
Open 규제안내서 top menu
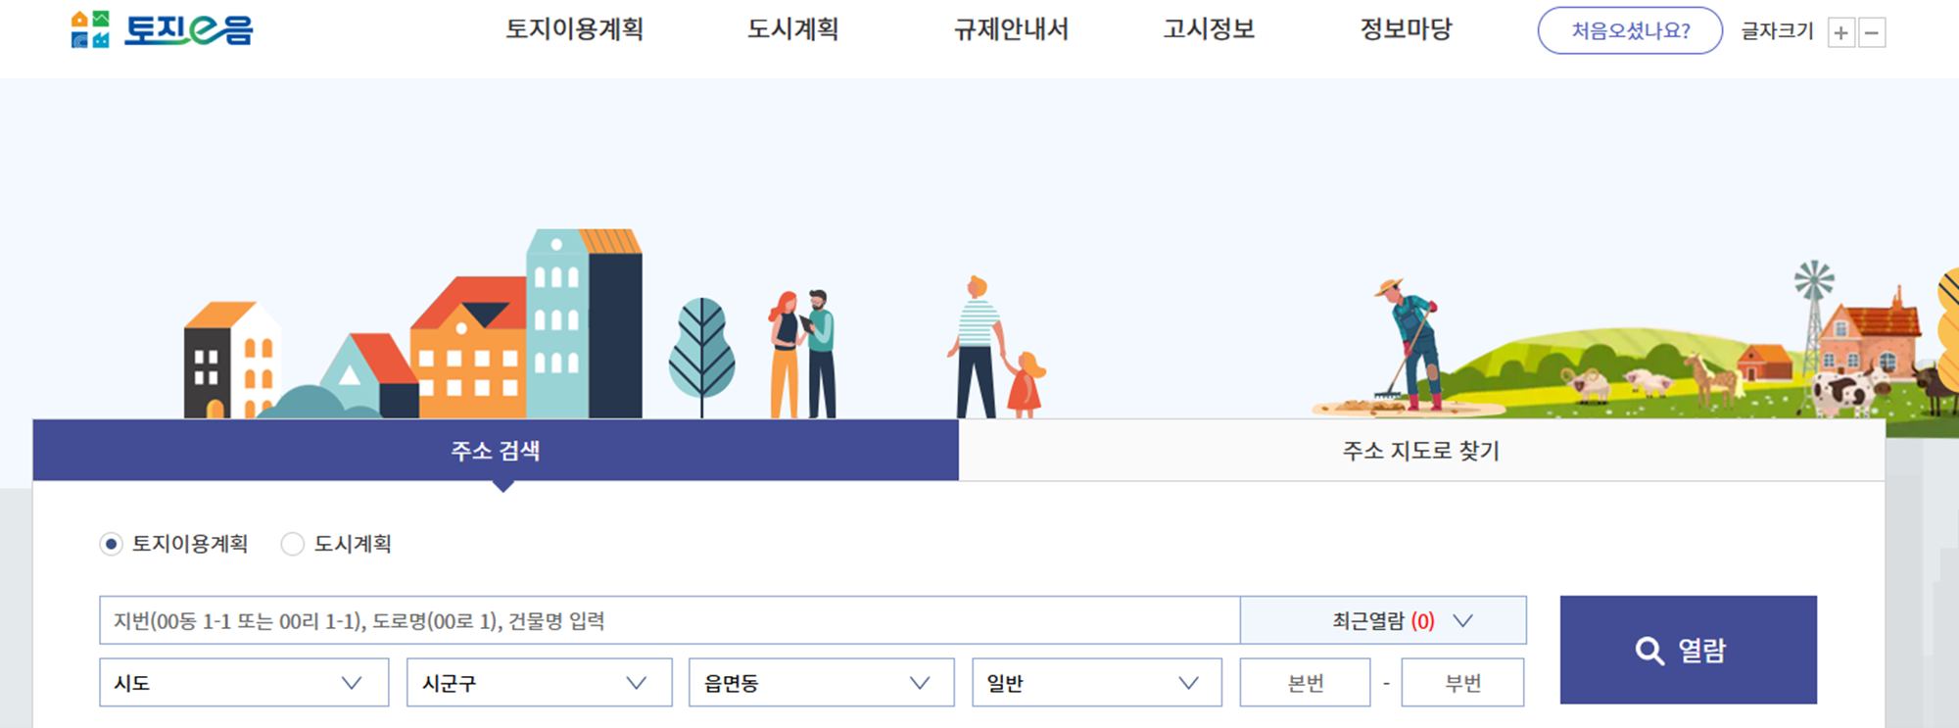1012,29
